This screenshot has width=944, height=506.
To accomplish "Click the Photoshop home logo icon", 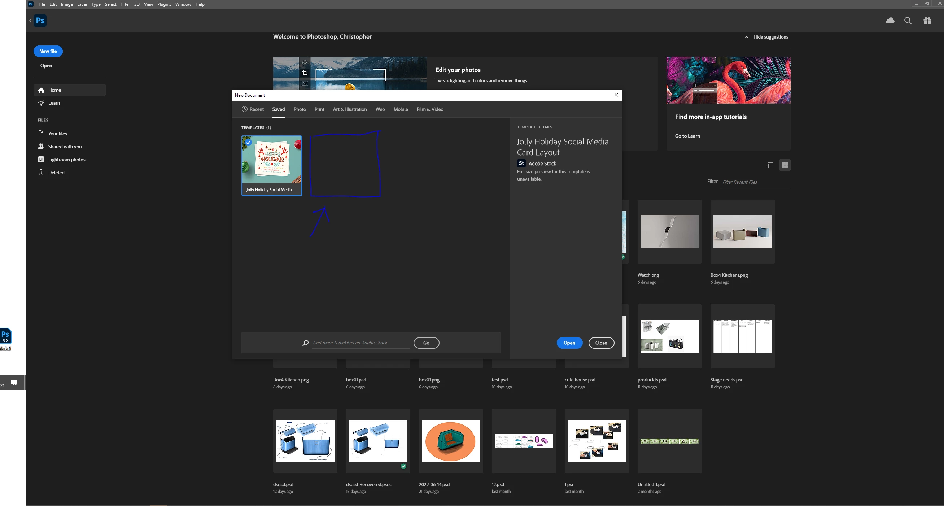I will [40, 21].
